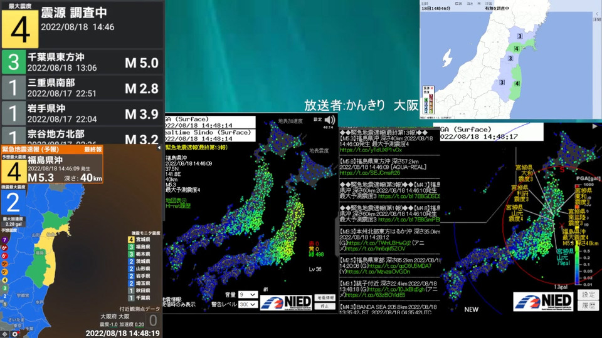Click the 緊急地震速報(最終第13報) yellow heading
The width and height of the screenshot is (602, 338).
[x=196, y=147]
